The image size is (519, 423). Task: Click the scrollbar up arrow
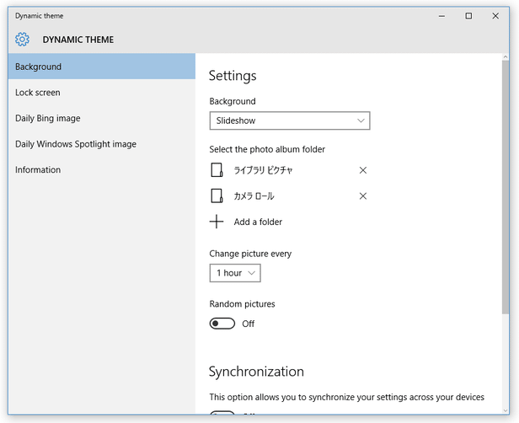click(x=506, y=57)
